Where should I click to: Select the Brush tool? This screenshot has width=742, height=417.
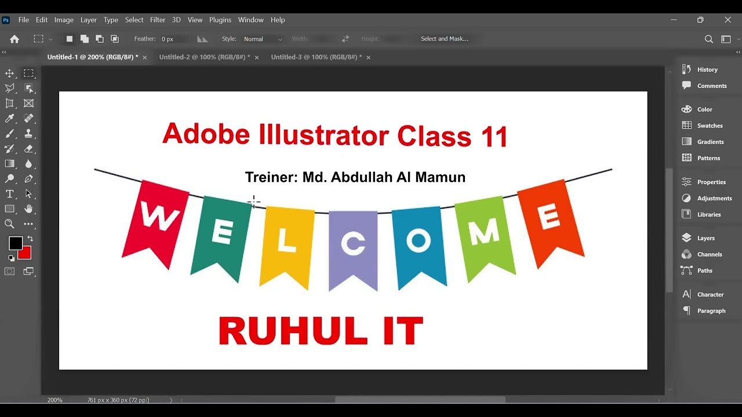click(10, 134)
